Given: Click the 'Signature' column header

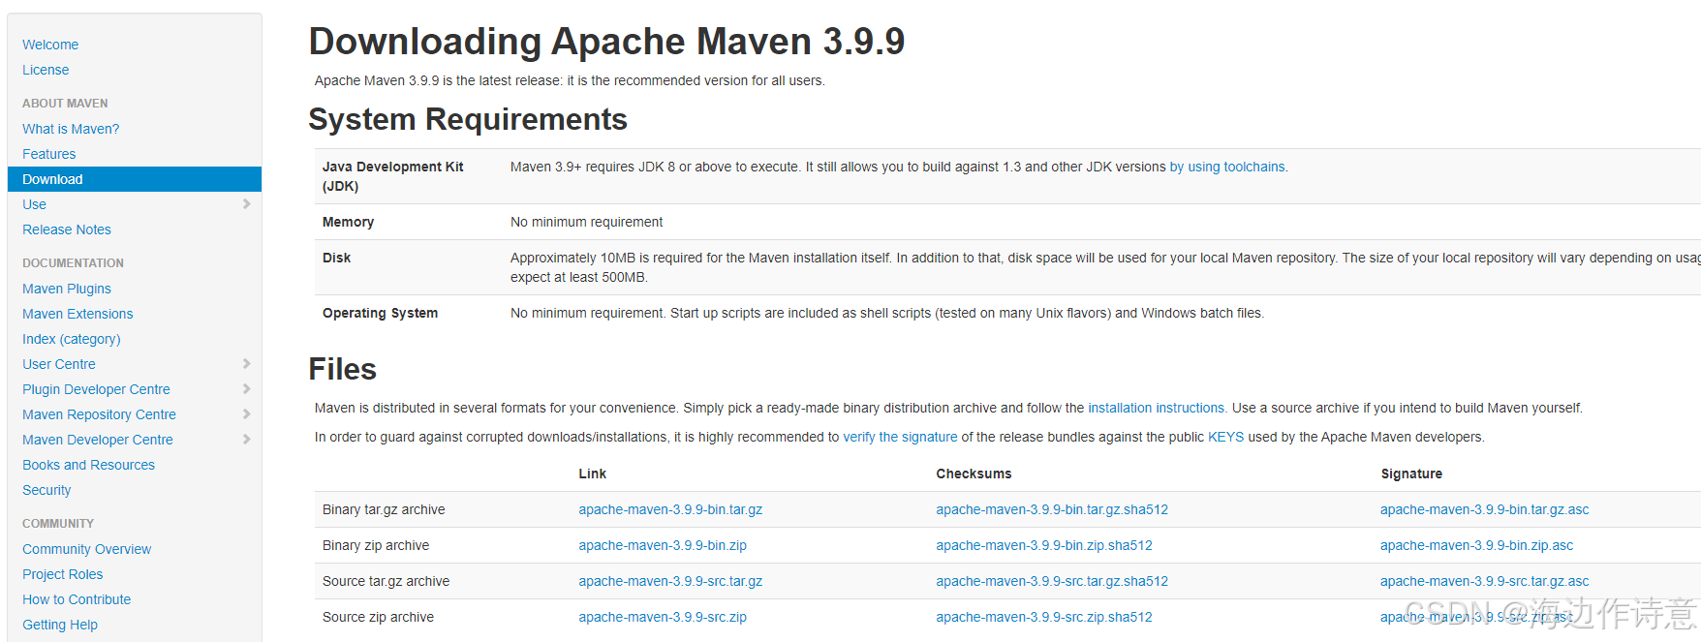Looking at the screenshot, I should pyautogui.click(x=1411, y=474).
